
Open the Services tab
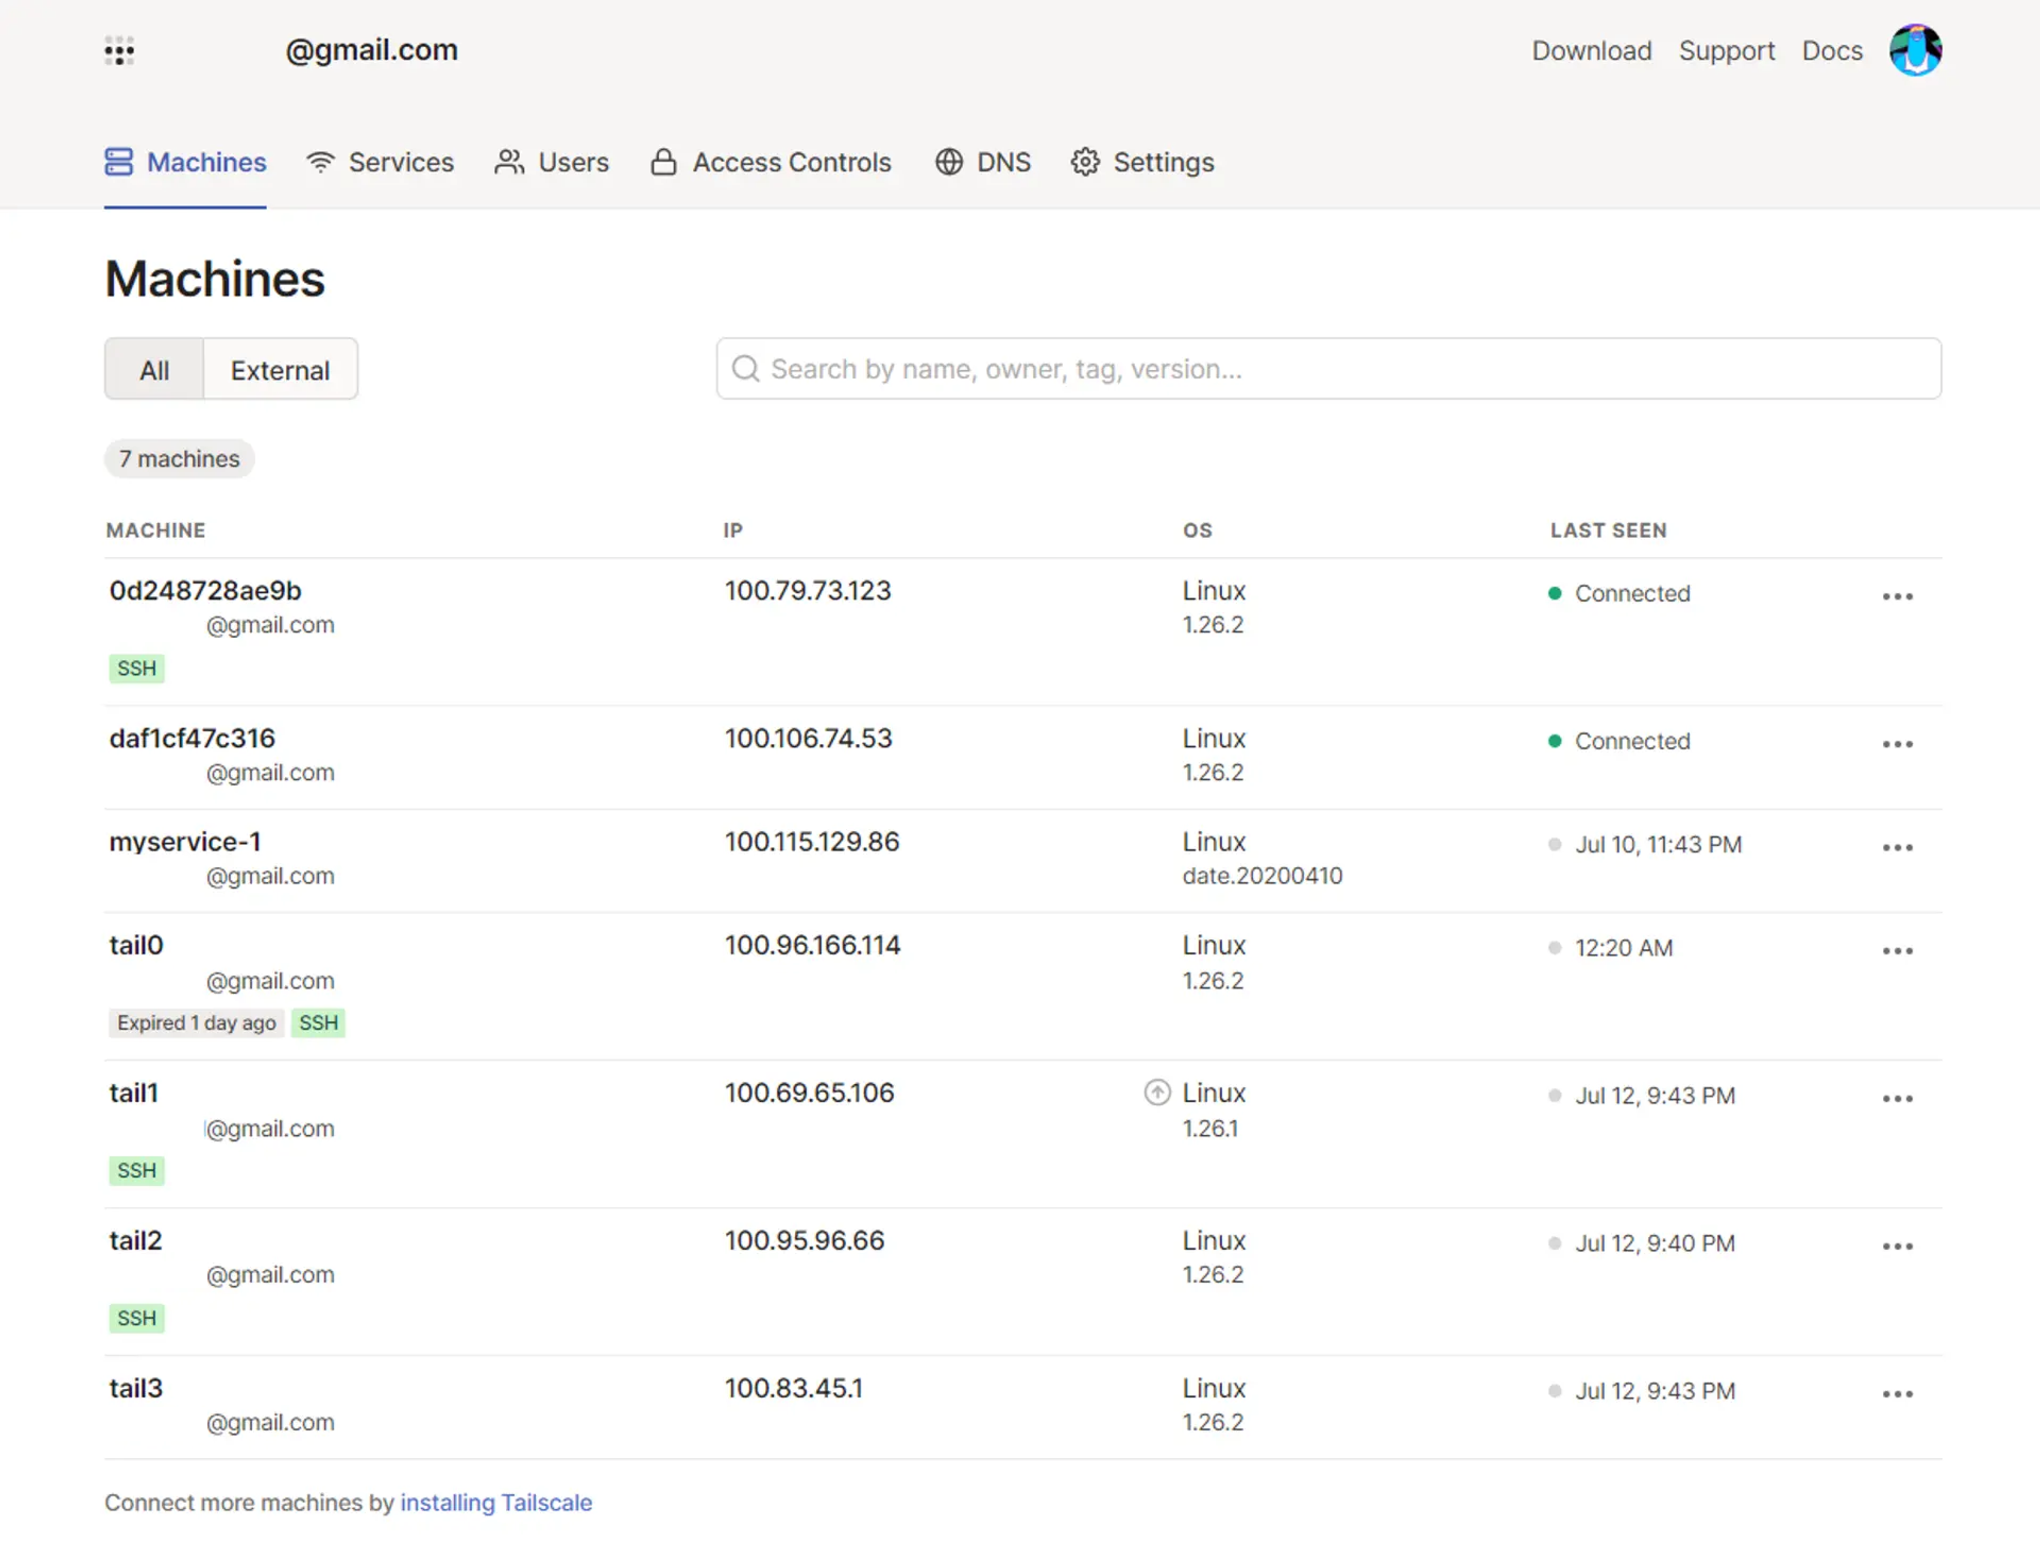(x=381, y=162)
